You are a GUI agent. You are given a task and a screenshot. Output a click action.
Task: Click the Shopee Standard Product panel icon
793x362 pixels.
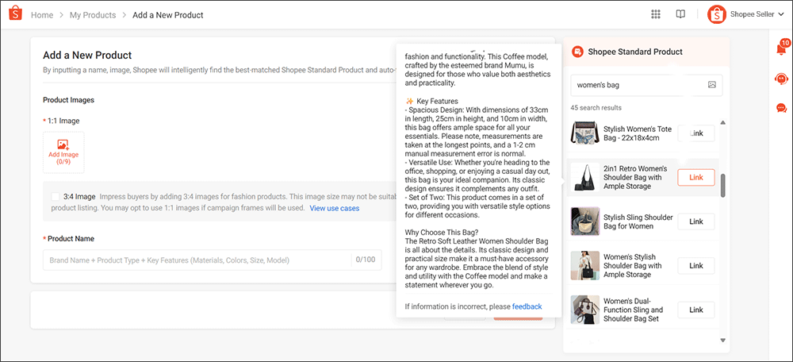point(577,52)
